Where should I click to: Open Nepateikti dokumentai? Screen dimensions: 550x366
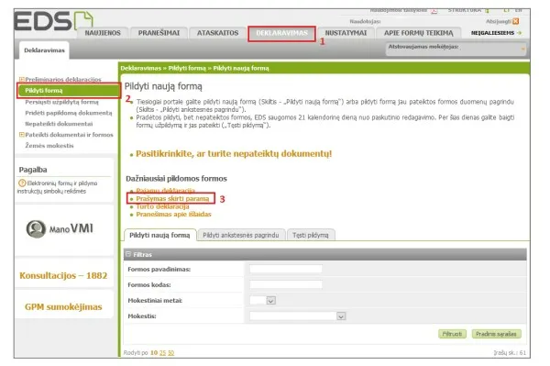pyautogui.click(x=59, y=124)
